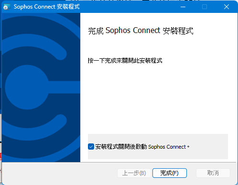Uncheck launch Sophos Connect after setup checkbox

(91, 147)
